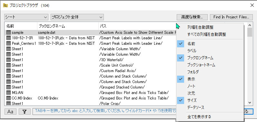Select the /Grouped Stacked Column/ path row
The image size is (257, 122).
[x=122, y=87]
